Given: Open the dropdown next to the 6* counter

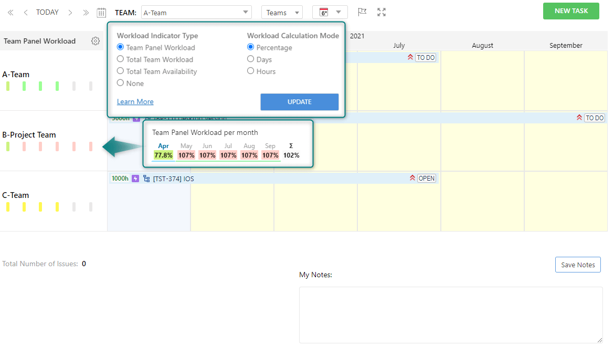Looking at the screenshot, I should (338, 12).
